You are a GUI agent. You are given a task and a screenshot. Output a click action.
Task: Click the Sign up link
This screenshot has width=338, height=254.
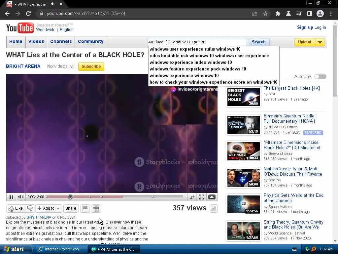click(x=305, y=27)
